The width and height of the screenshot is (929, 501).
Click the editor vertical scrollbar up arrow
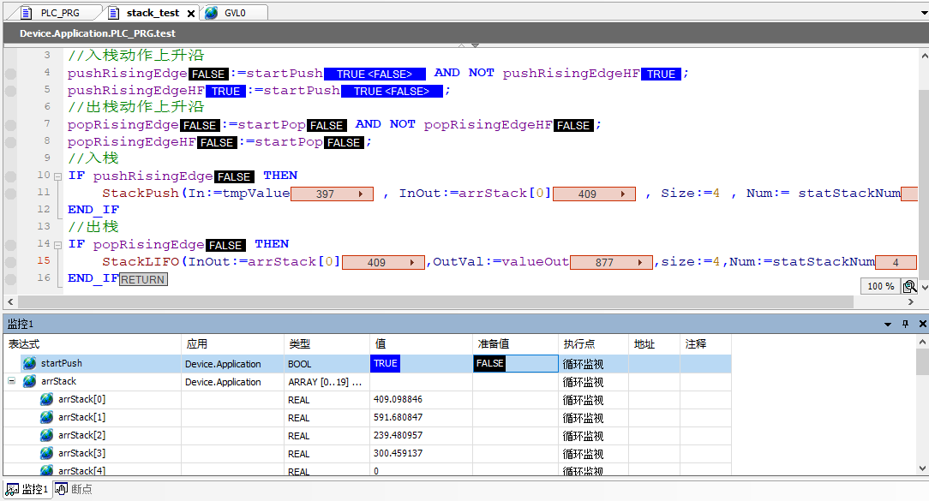[924, 57]
